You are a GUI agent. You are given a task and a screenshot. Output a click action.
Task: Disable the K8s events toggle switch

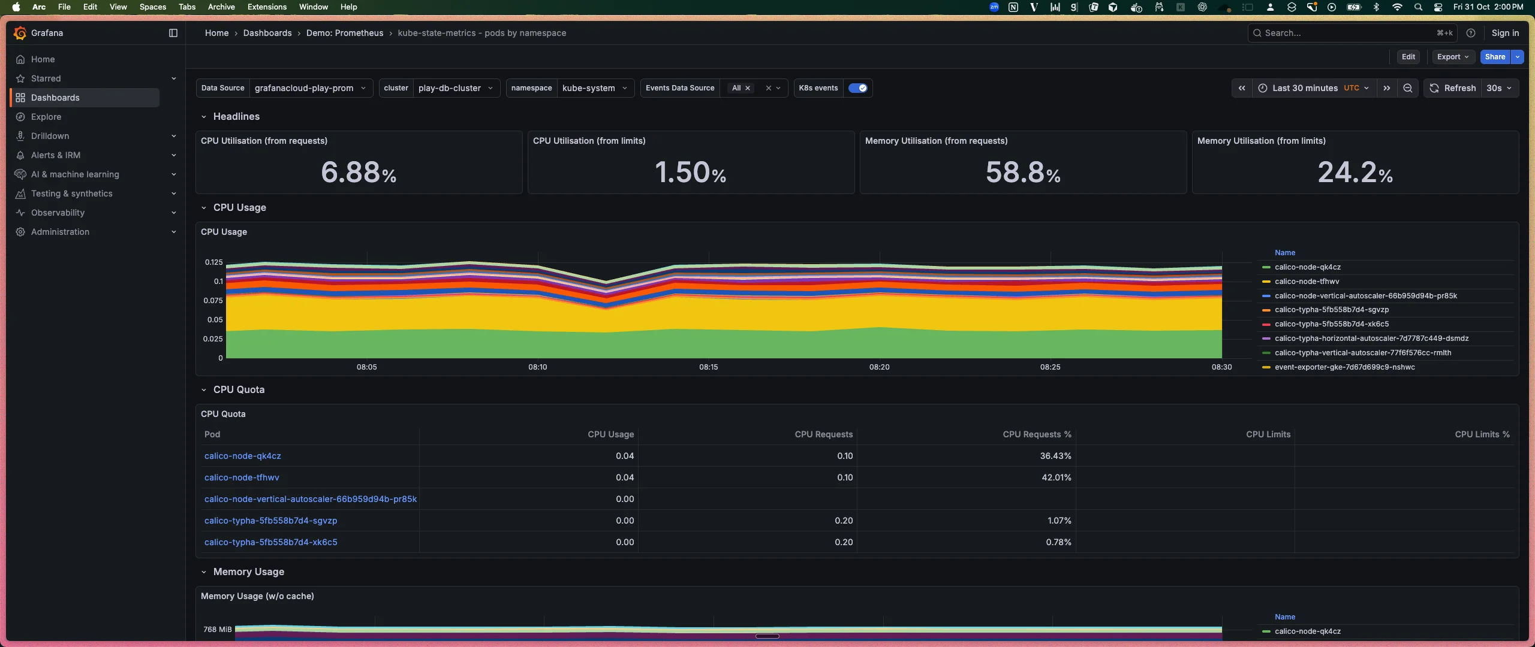(x=859, y=87)
